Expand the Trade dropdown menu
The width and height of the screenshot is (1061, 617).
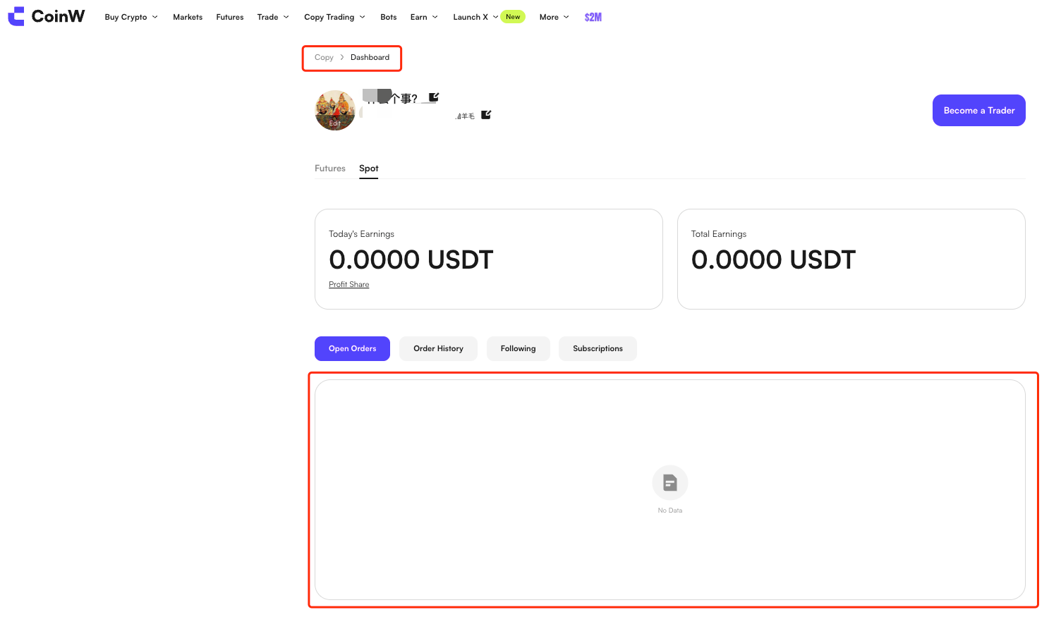[x=273, y=17]
